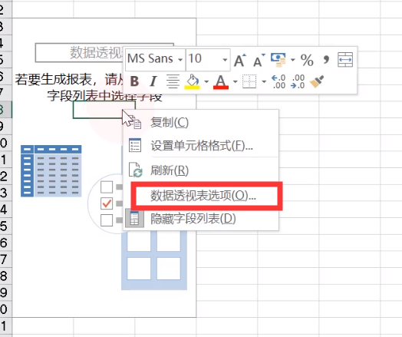Click the green refresh page icon
The height and width of the screenshot is (337, 402).
(135, 170)
